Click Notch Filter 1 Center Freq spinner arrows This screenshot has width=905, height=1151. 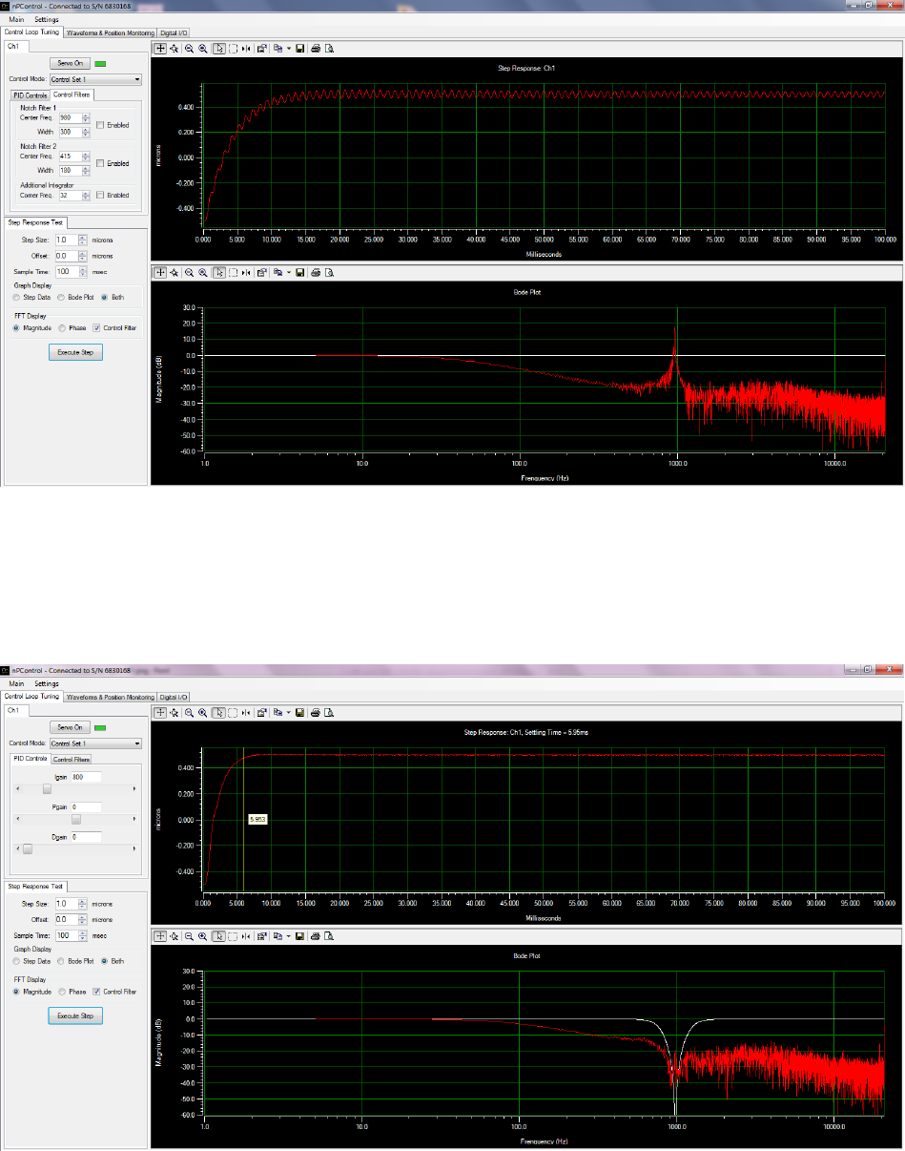(x=87, y=118)
